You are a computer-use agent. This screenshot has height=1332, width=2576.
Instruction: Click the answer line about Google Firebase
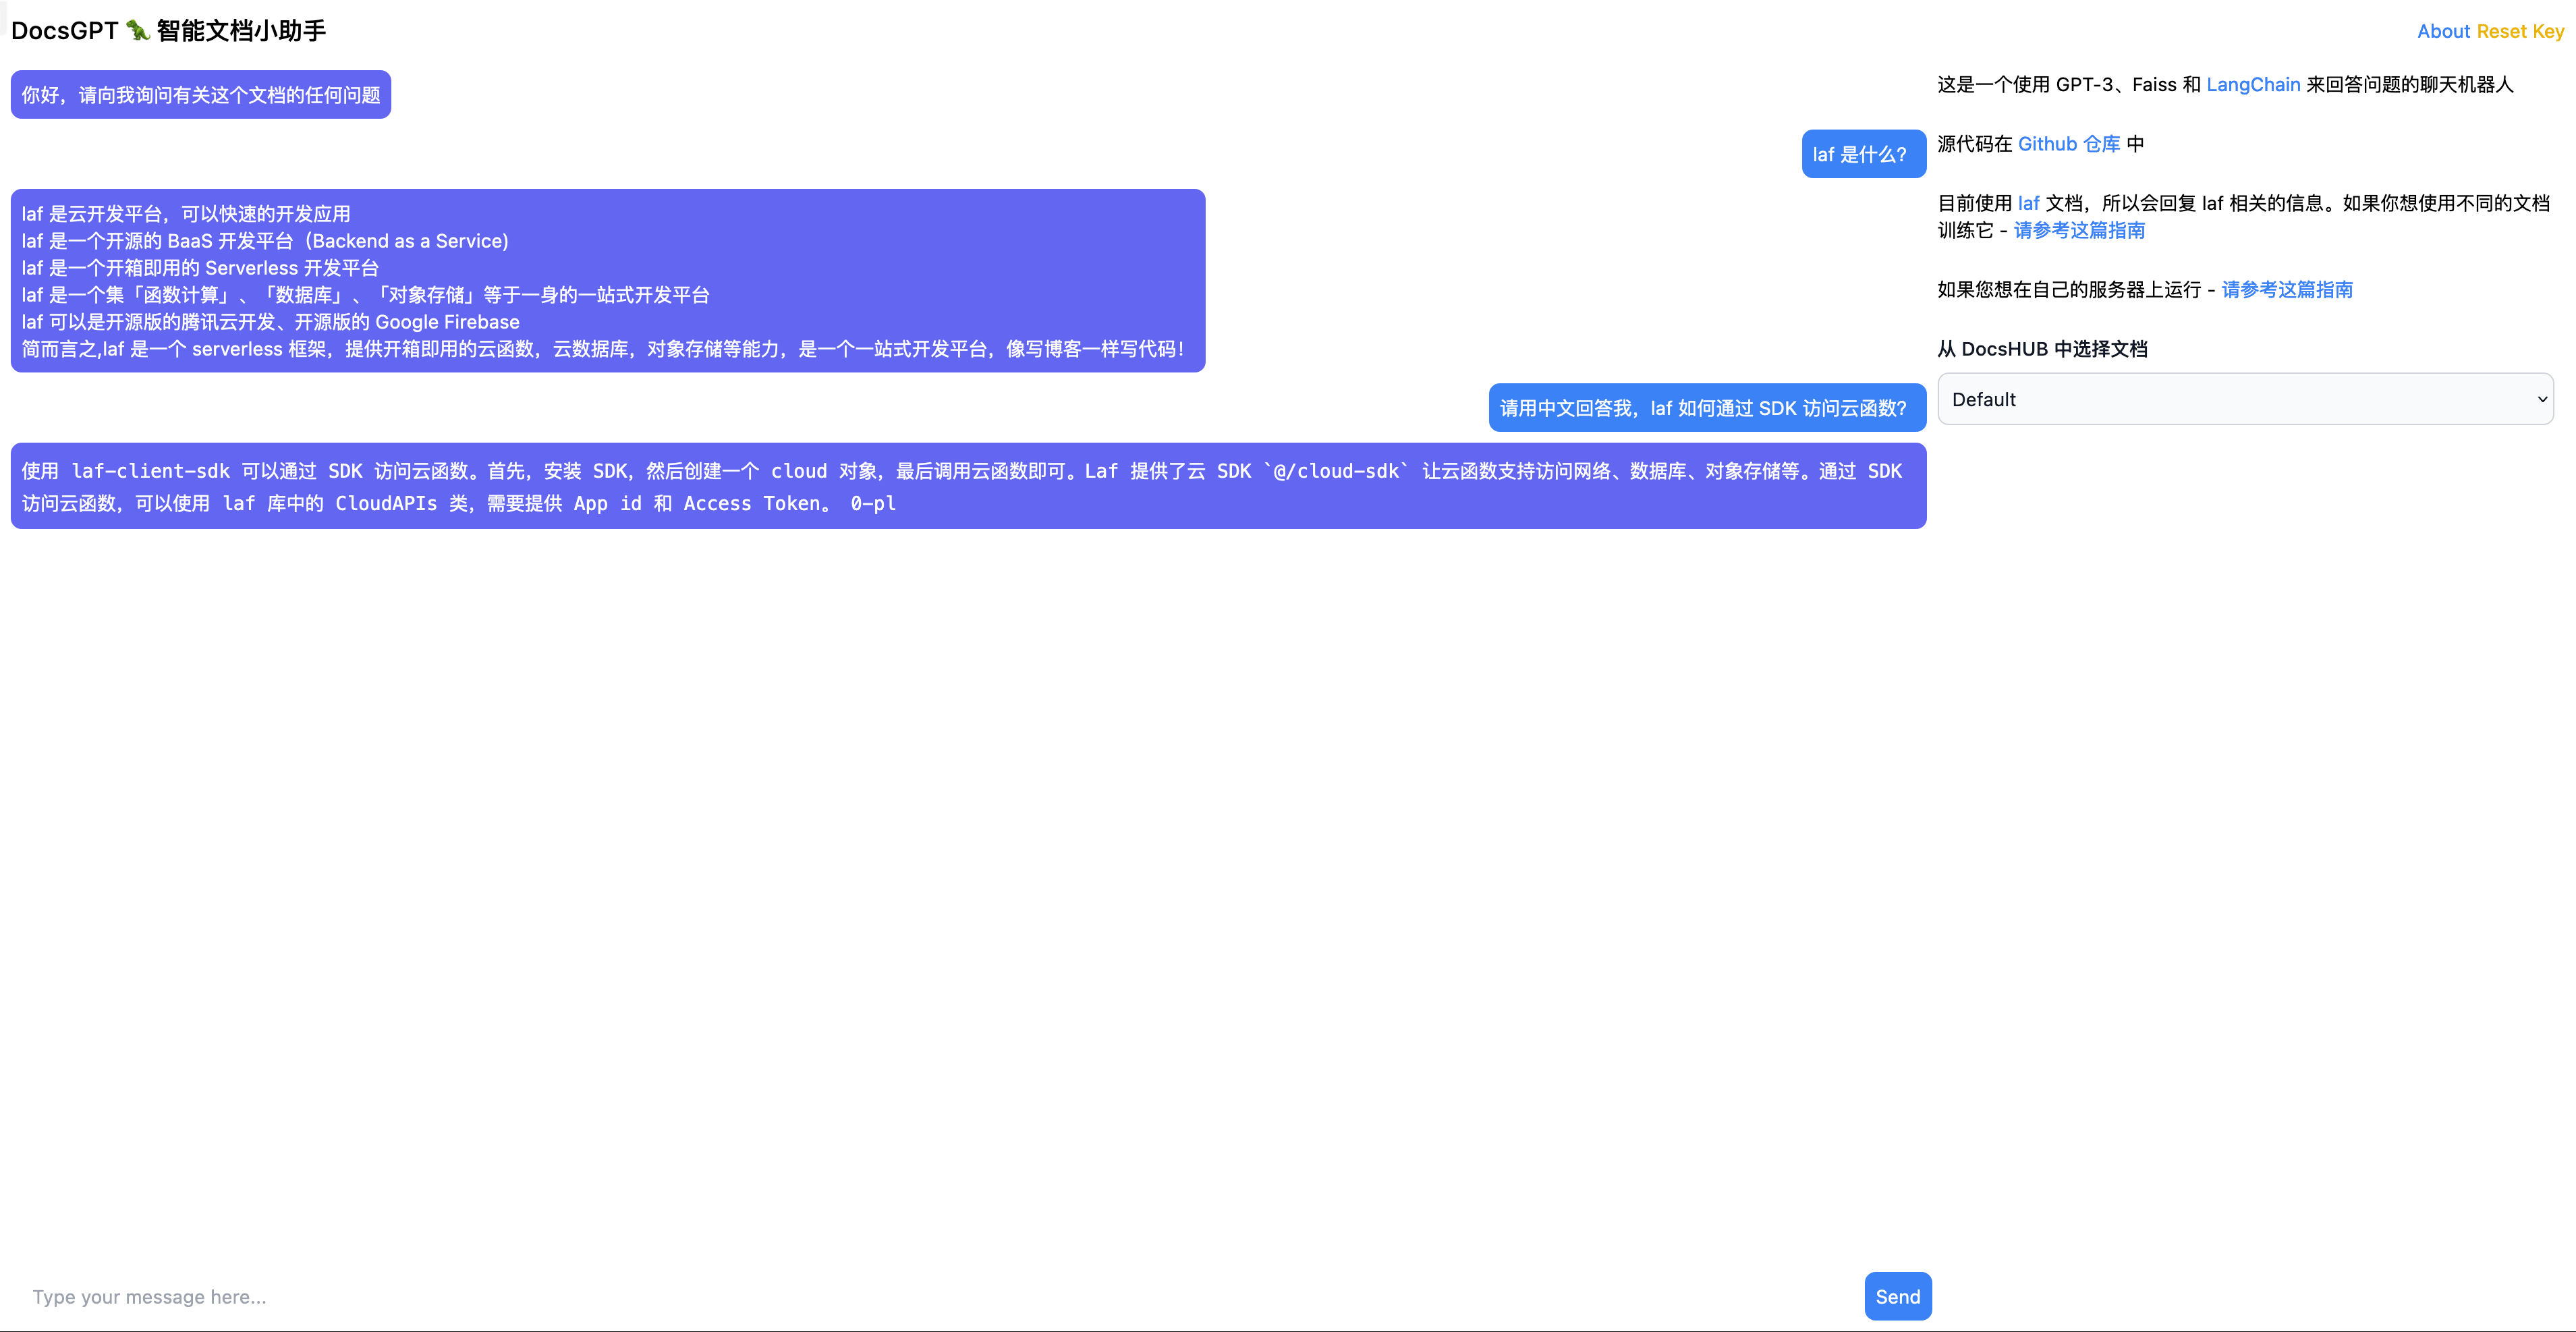point(271,322)
